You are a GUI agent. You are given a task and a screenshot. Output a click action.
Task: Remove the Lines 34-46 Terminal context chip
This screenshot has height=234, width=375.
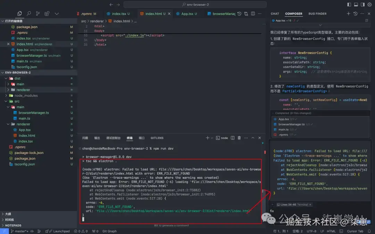(x=310, y=205)
